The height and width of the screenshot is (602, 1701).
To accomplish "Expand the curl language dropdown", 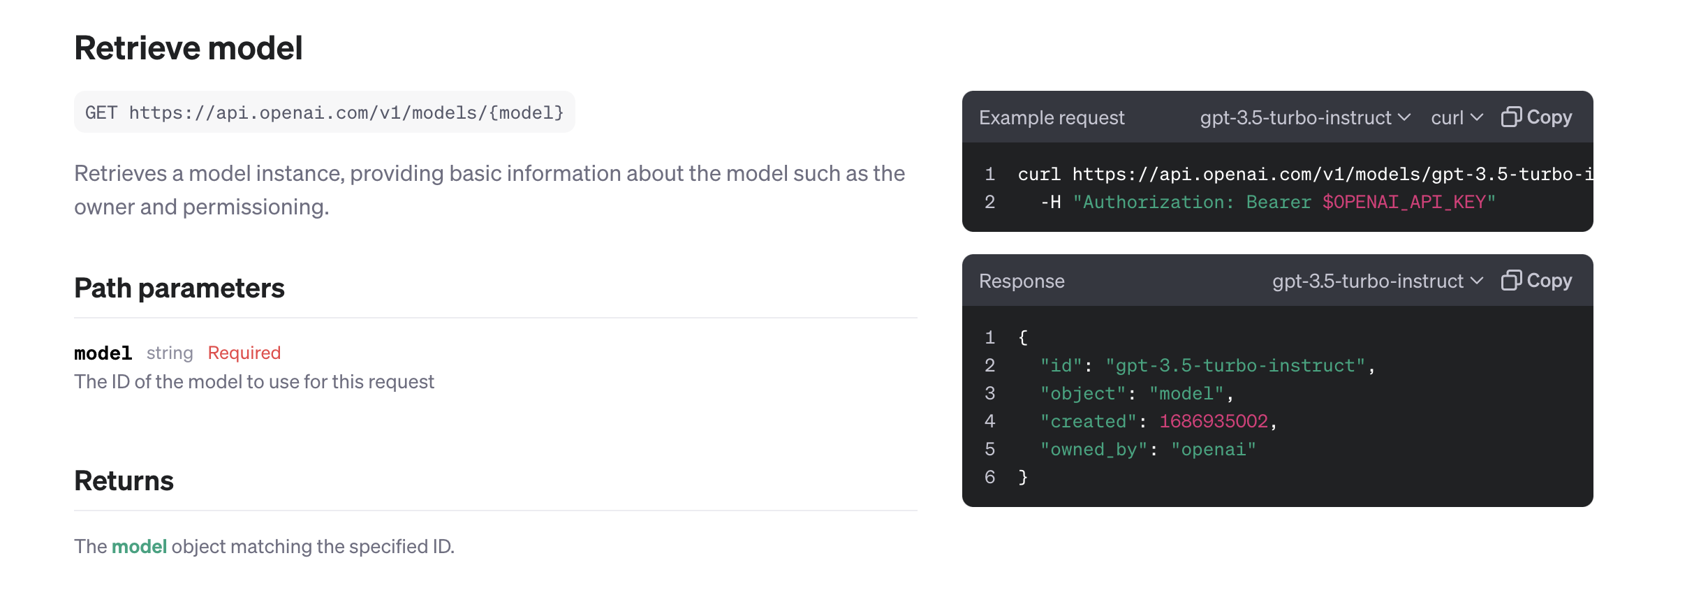I will point(1457,117).
